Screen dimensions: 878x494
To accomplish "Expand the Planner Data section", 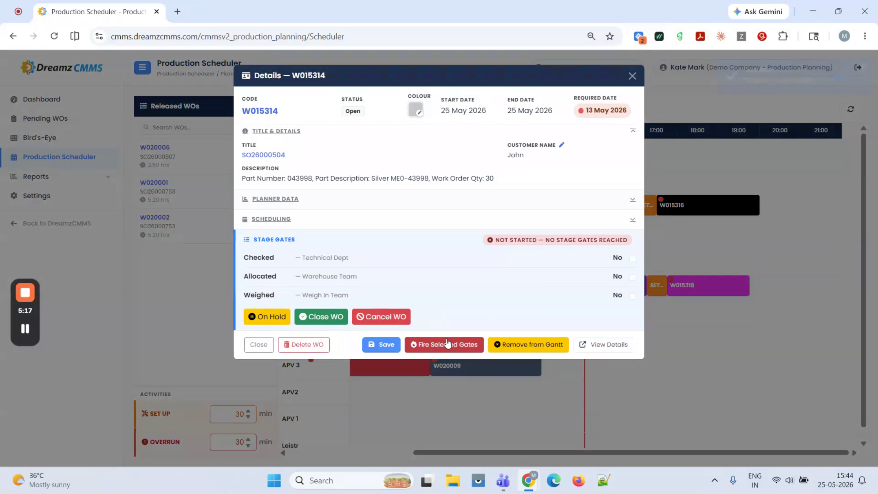I will coord(633,199).
